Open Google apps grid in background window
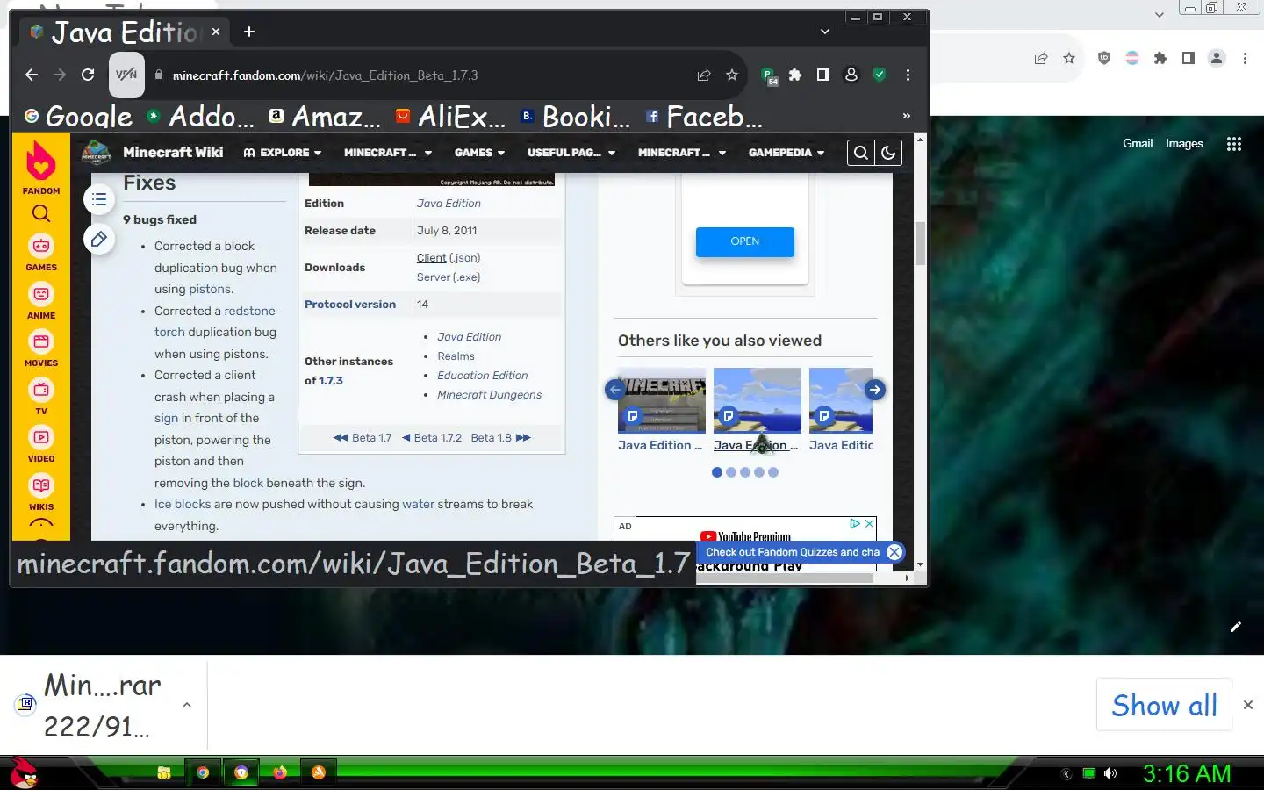The height and width of the screenshot is (790, 1264). [1234, 144]
